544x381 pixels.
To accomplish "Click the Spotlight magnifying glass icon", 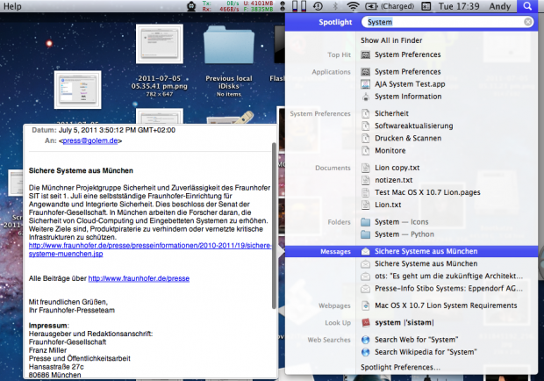I will tap(527, 6).
